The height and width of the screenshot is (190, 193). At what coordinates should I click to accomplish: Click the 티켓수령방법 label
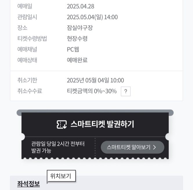(x=32, y=39)
